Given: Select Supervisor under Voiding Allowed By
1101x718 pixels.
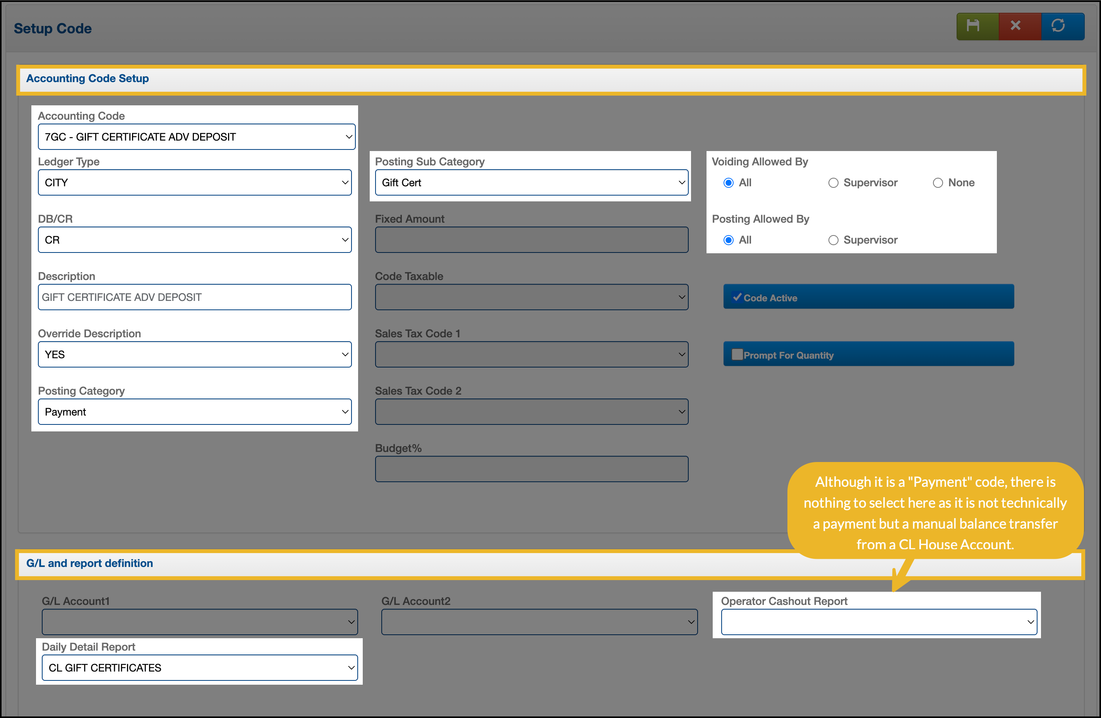Looking at the screenshot, I should tap(833, 183).
